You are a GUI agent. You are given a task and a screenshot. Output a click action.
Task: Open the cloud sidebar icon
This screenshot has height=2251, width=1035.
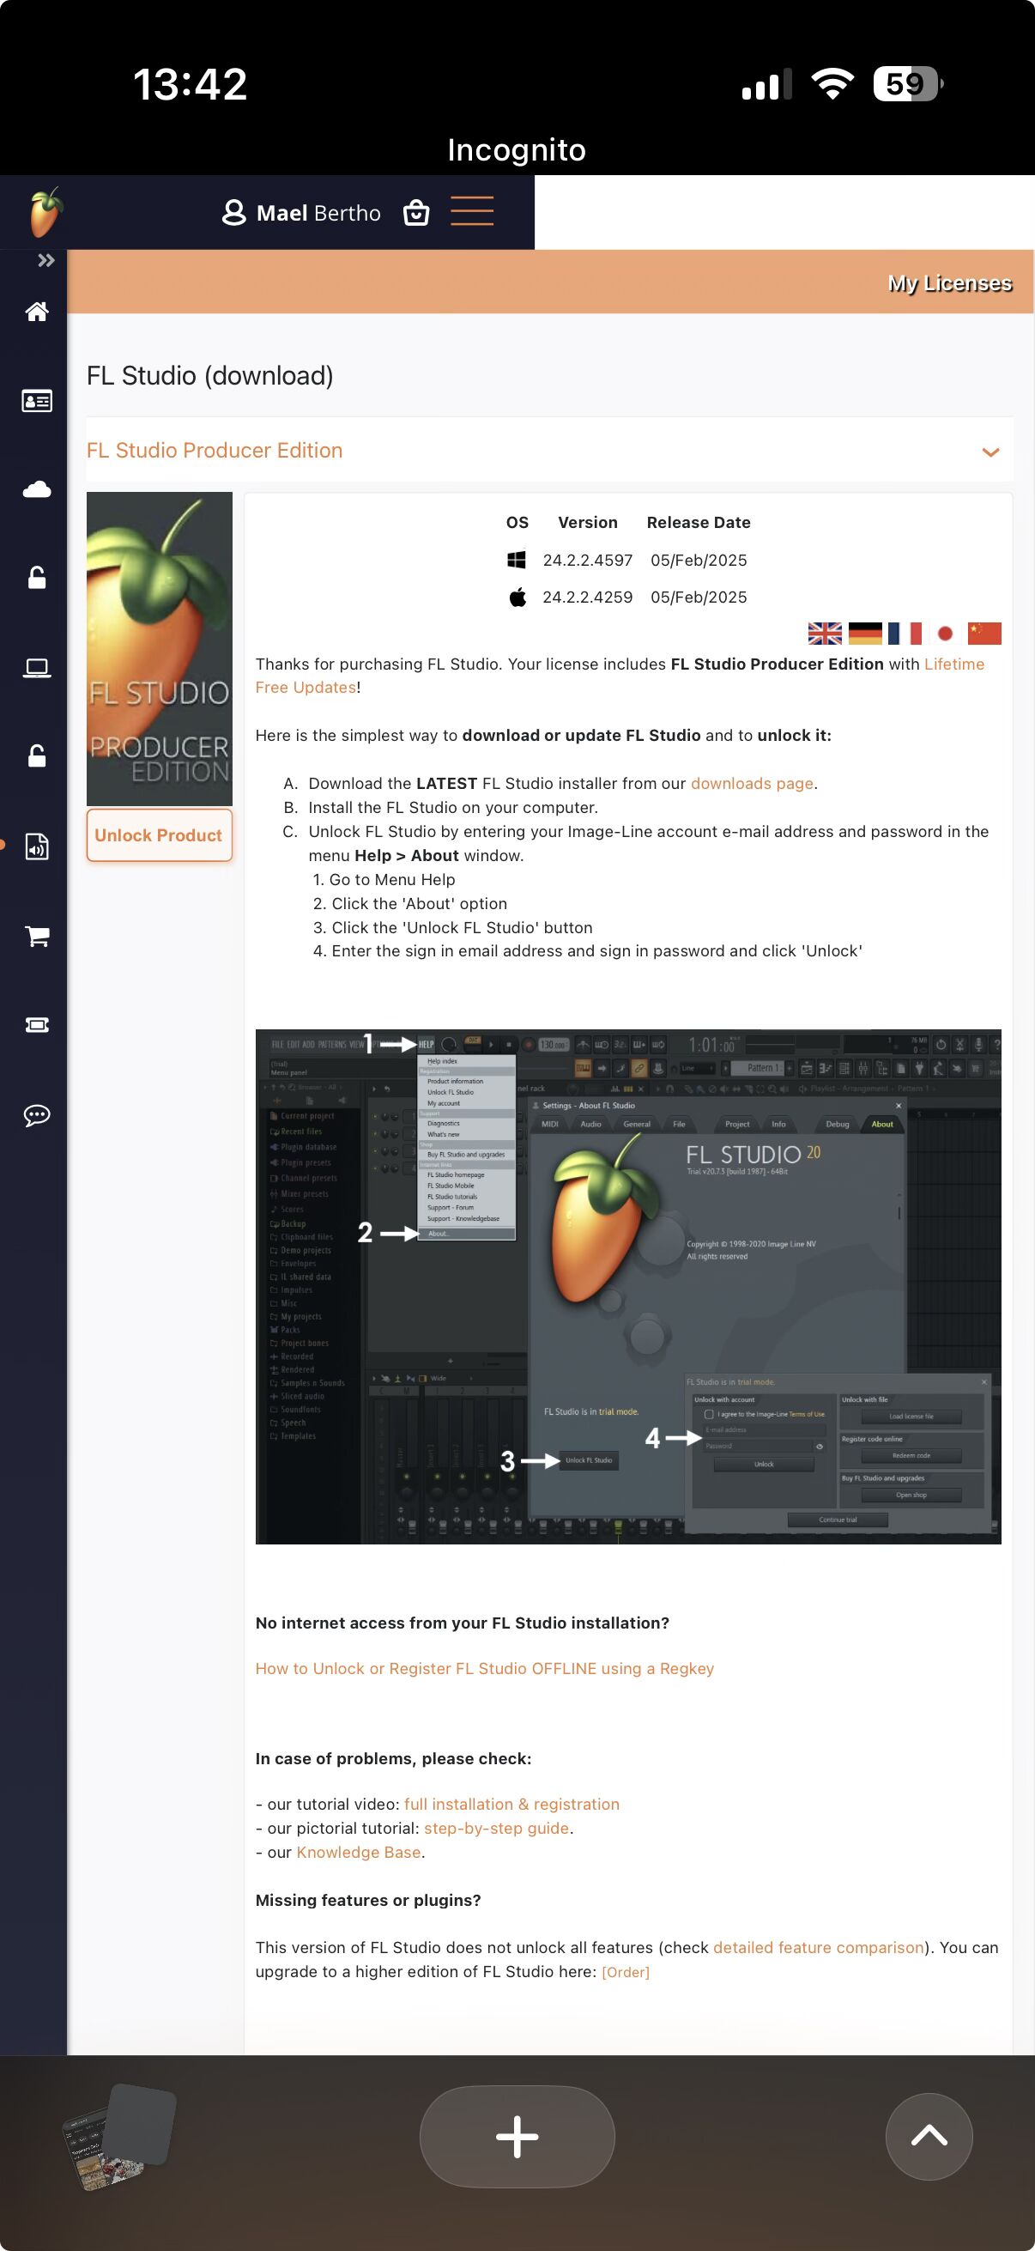tap(37, 489)
